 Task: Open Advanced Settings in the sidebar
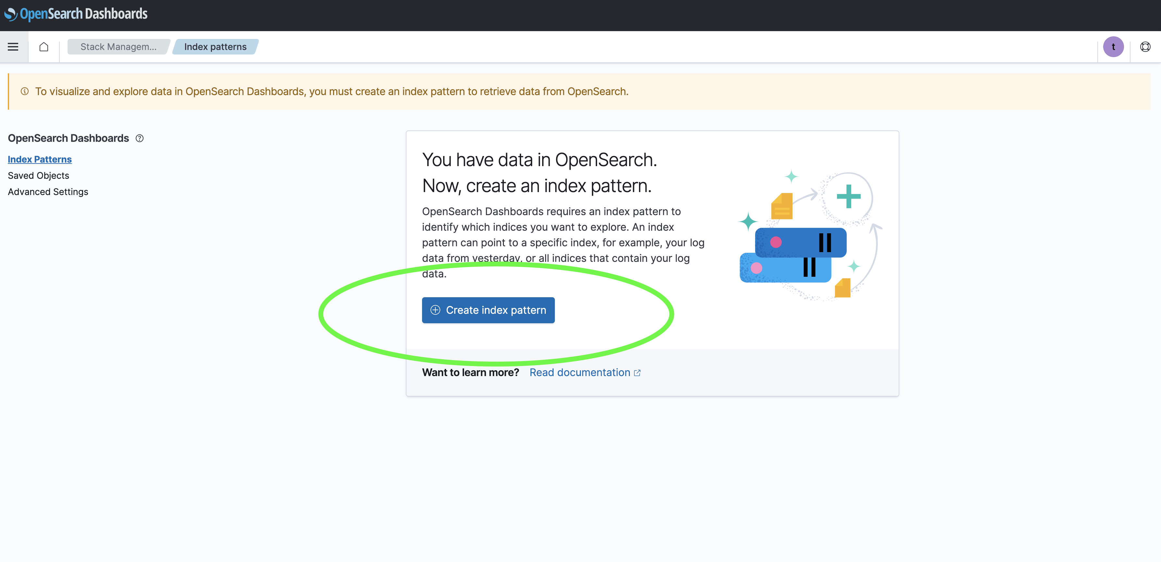[x=48, y=192]
